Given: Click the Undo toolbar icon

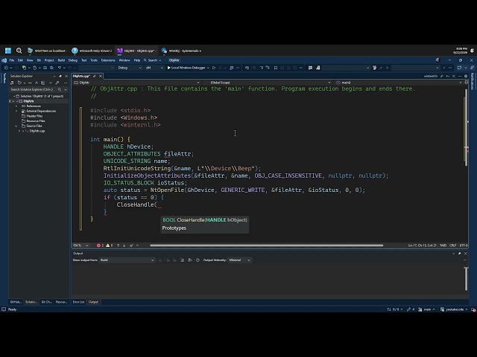Looking at the screenshot, I should tap(60, 68).
